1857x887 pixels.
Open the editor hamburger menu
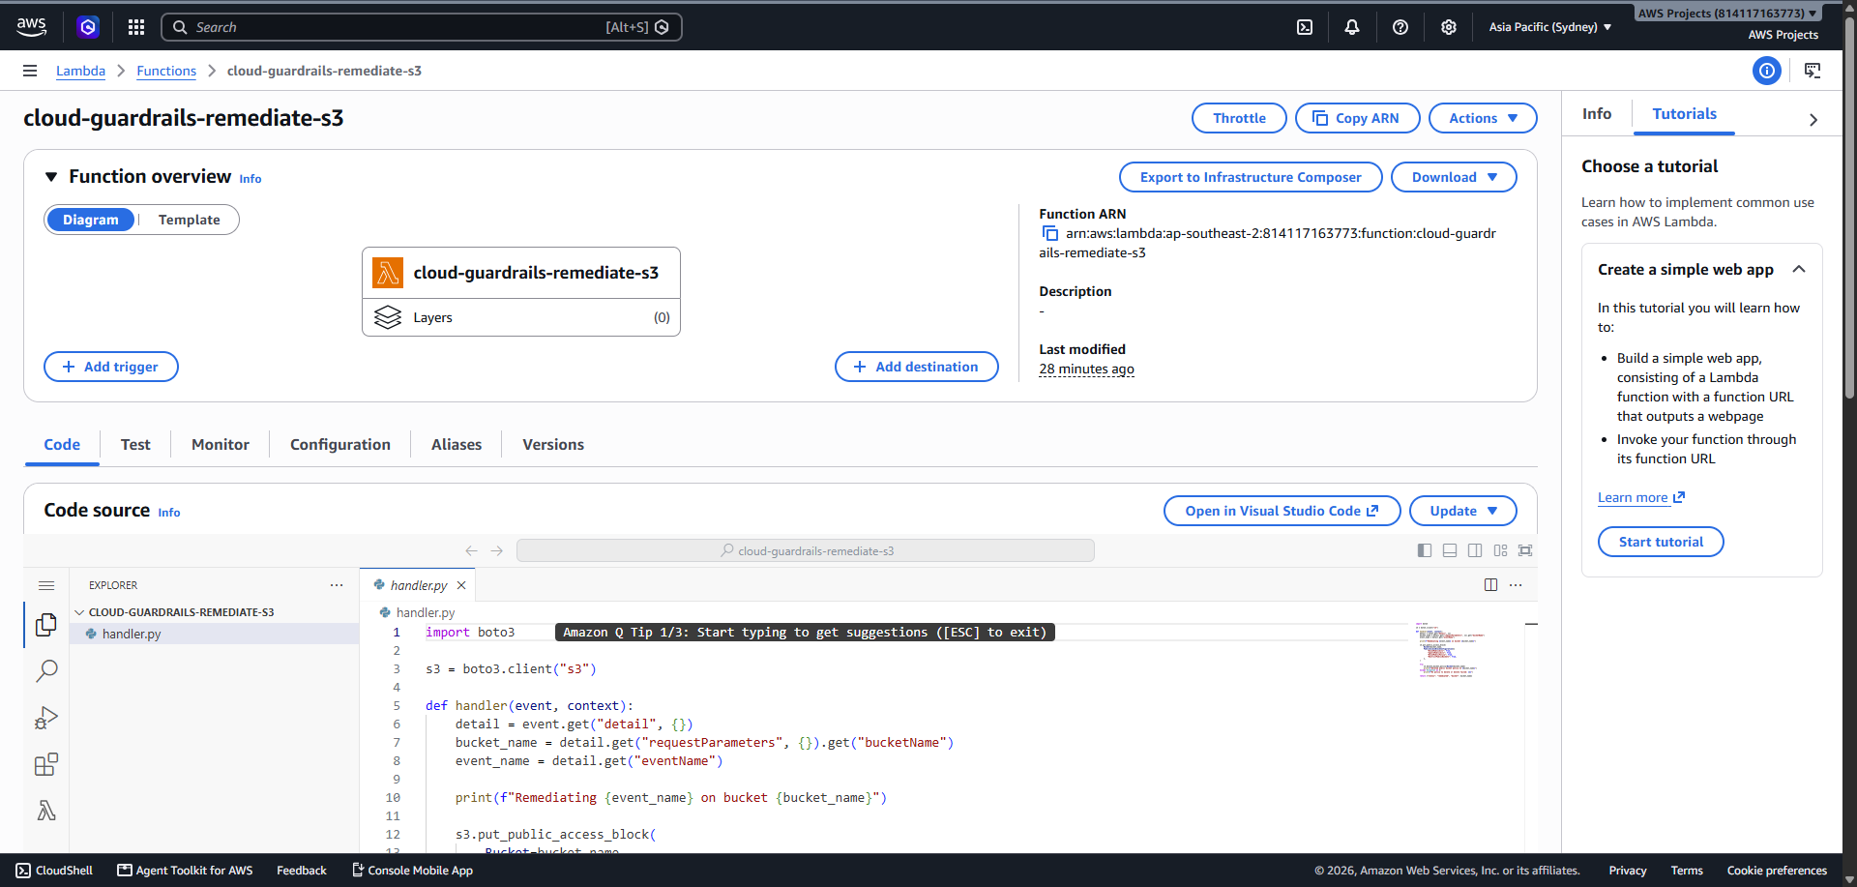[45, 585]
